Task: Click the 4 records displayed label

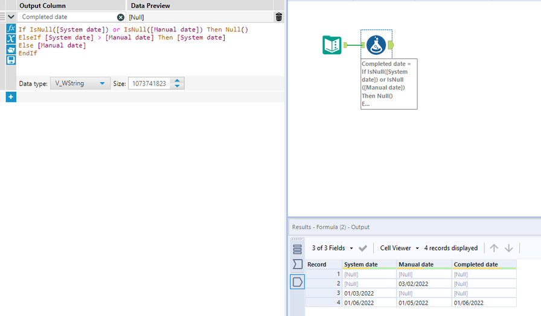Action: click(x=450, y=248)
